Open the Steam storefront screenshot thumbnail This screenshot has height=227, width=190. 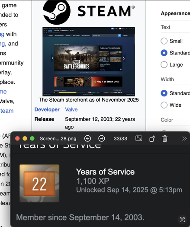click(89, 61)
